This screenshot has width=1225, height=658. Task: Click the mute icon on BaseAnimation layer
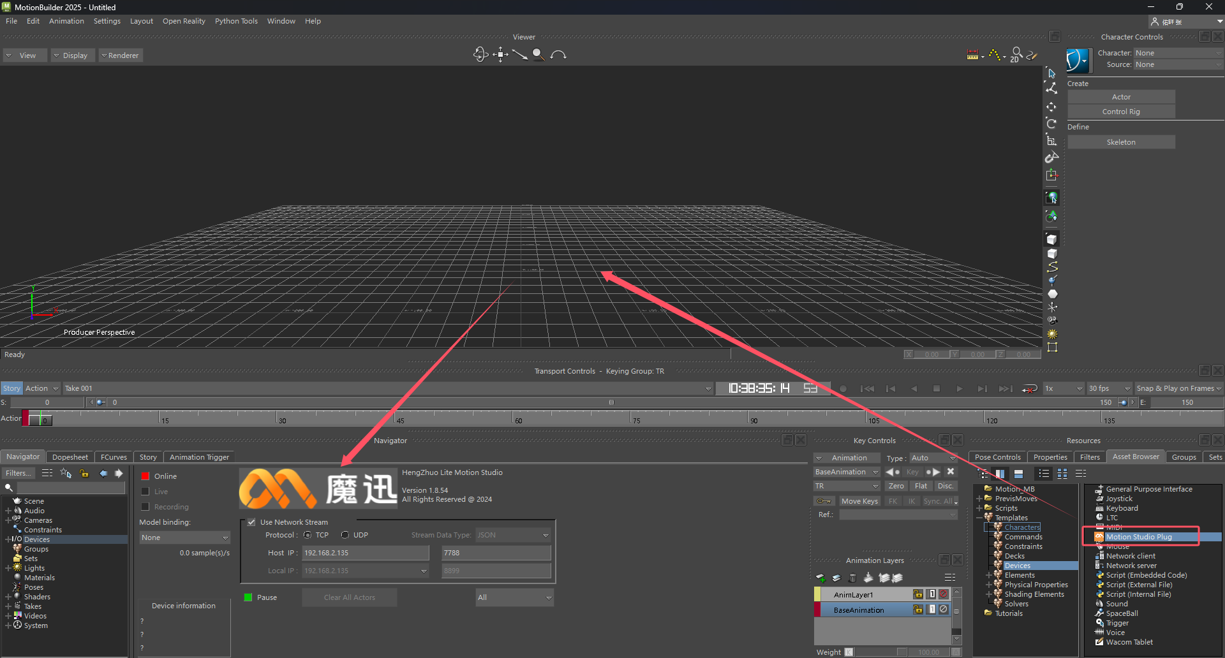944,610
